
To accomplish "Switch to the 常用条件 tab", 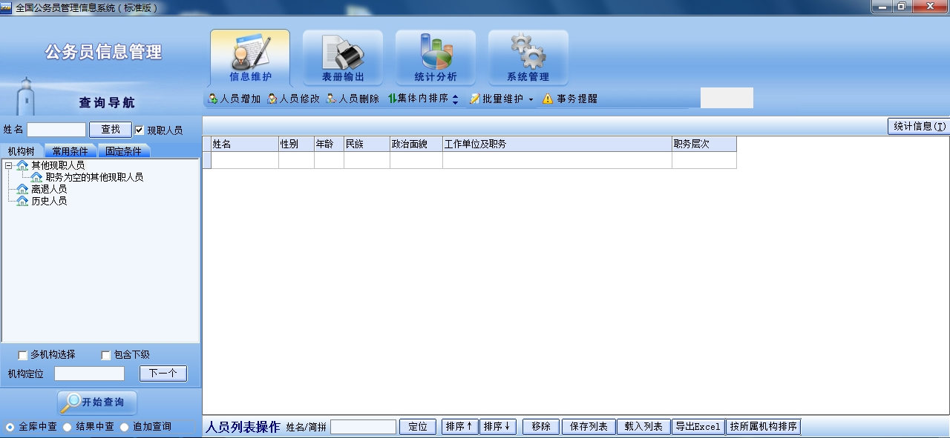I will (x=70, y=151).
